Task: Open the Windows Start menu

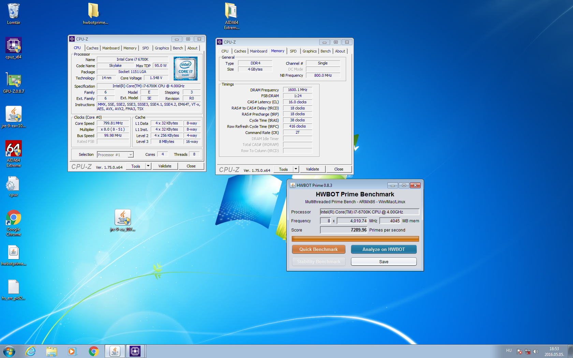Action: (9, 351)
